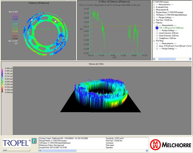
Task: Click left arrow of tree horizontal scrollbar
Action: [154, 59]
